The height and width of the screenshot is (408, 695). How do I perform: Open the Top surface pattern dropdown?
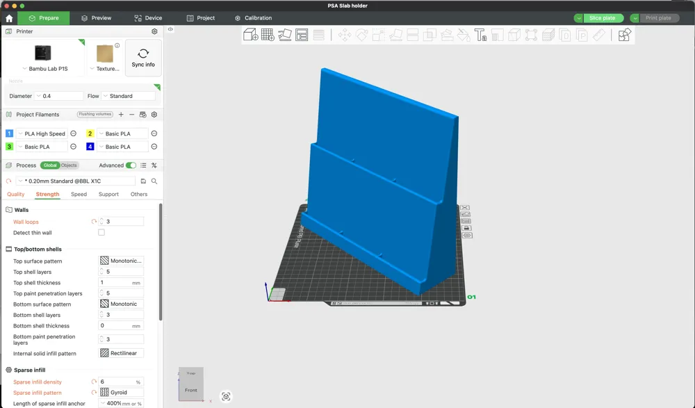121,261
